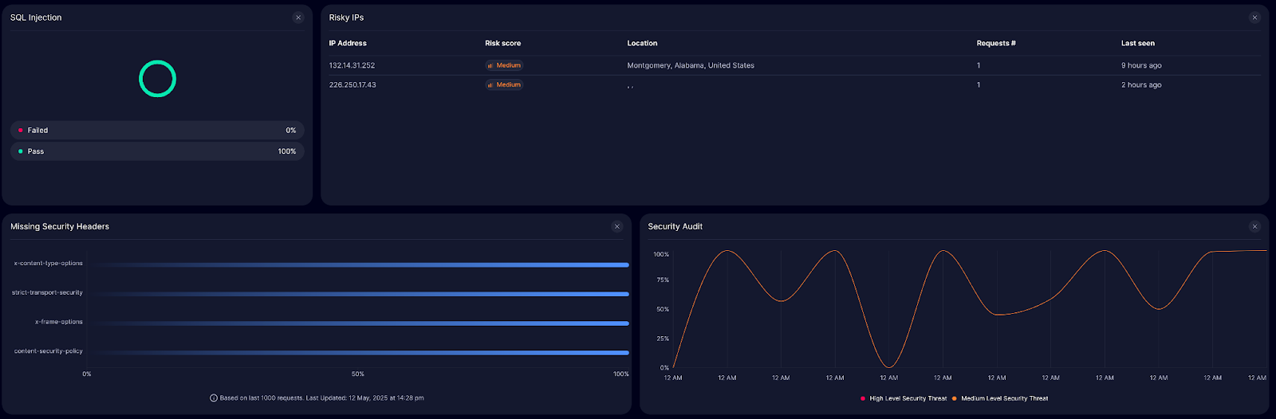This screenshot has height=419, width=1276.
Task: Click the Medium risk badge for 226.250.17.43
Action: 504,84
